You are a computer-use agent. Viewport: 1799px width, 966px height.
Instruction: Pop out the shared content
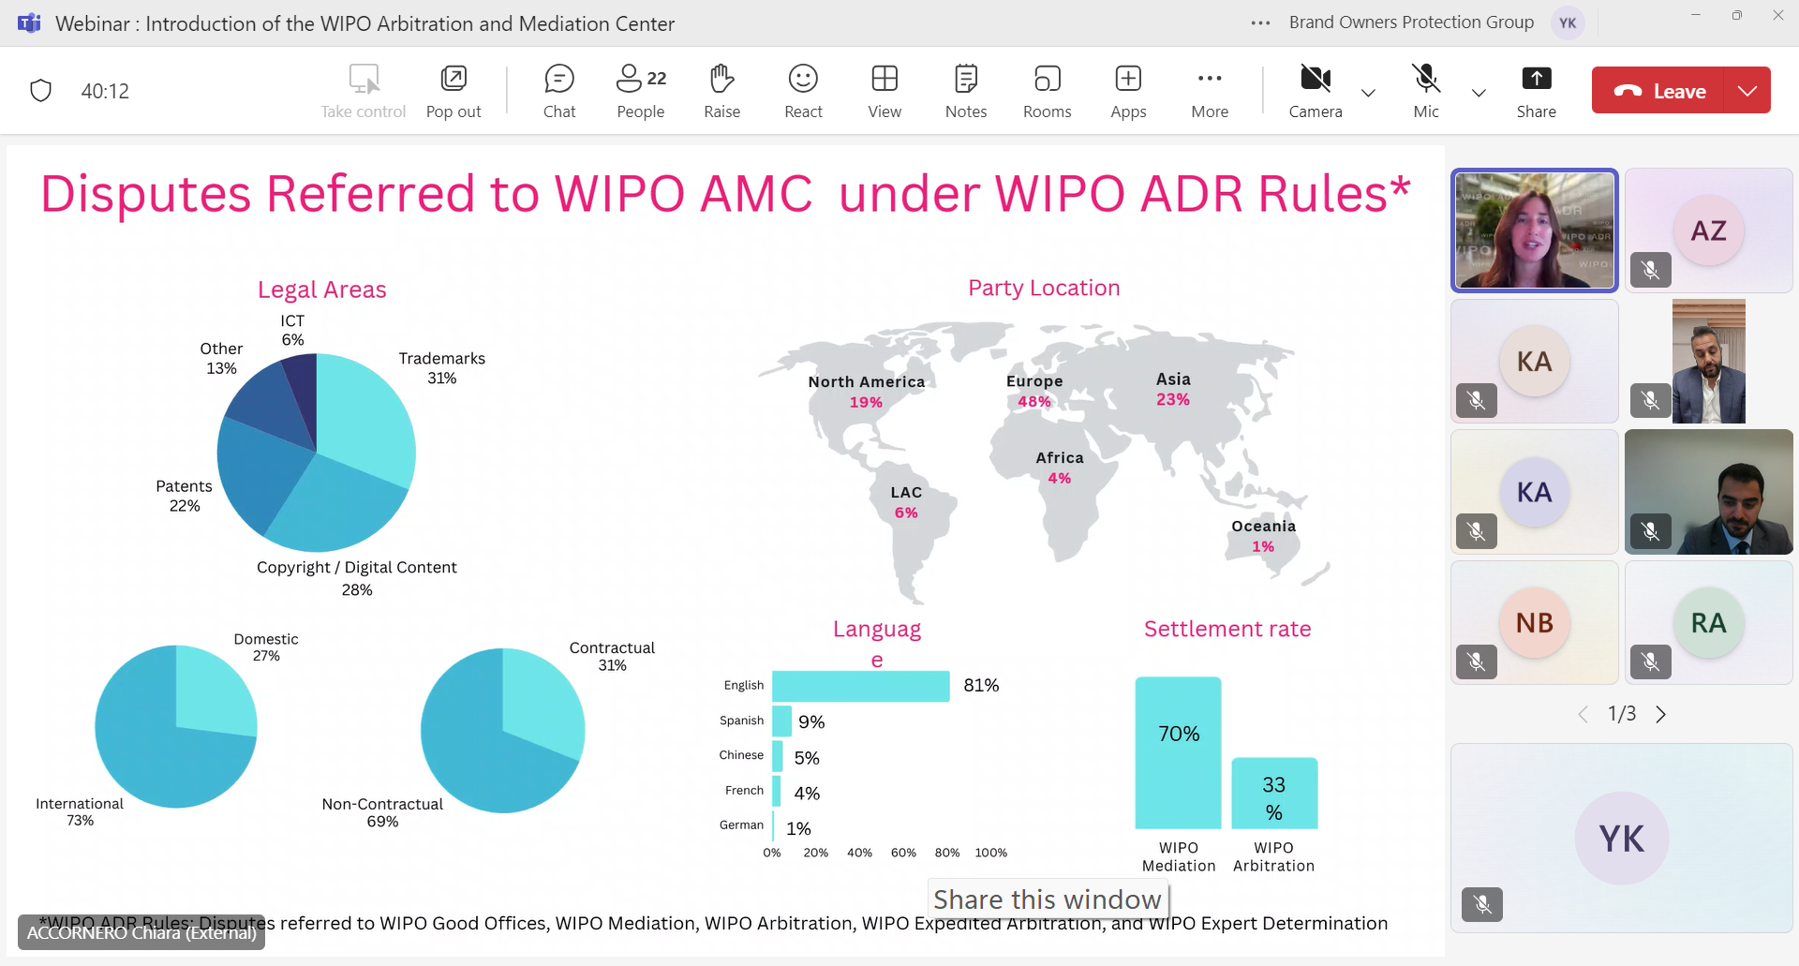click(453, 91)
